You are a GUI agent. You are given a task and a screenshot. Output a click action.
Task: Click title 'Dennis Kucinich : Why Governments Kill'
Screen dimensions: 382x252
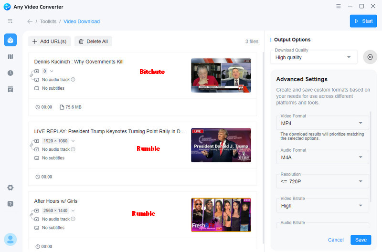click(79, 62)
